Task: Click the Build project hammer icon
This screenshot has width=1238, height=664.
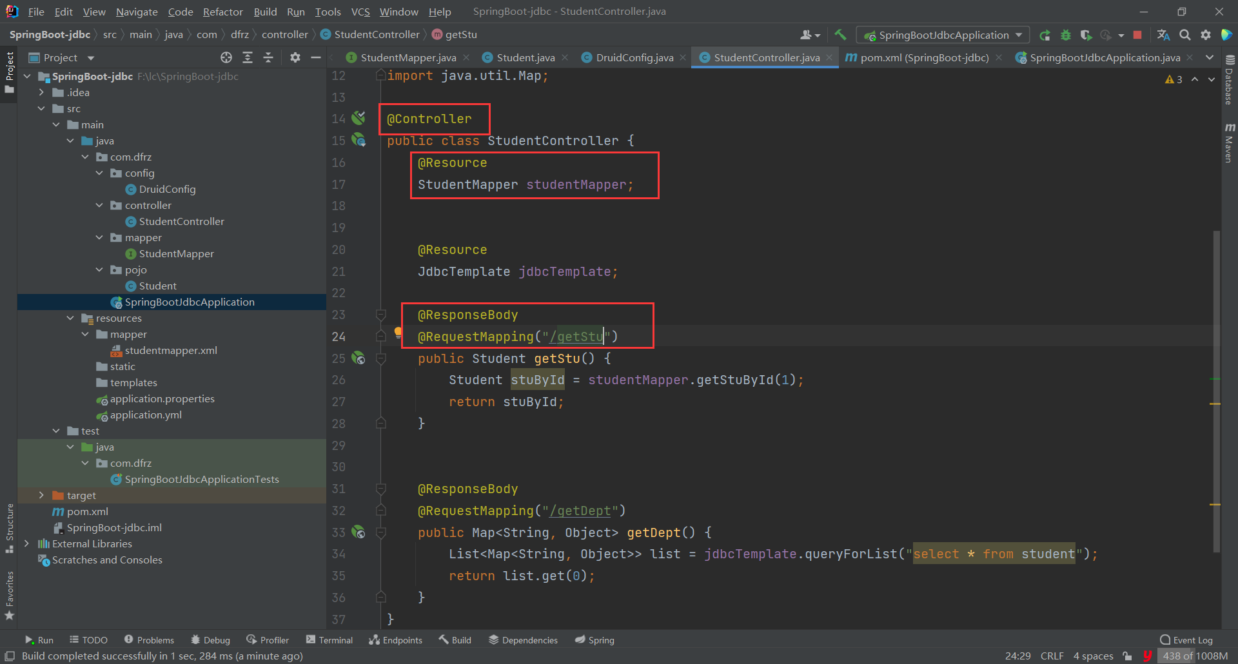Action: coord(840,35)
